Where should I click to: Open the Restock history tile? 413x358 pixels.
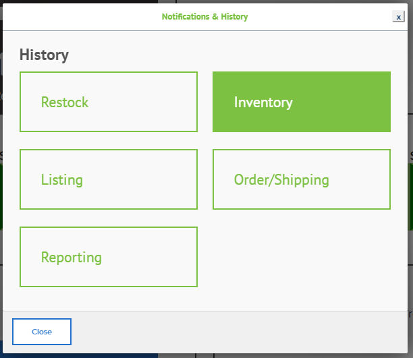109,102
